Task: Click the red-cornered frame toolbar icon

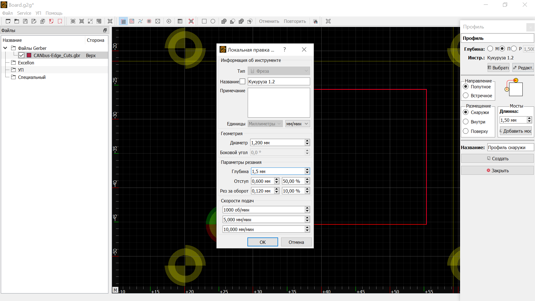Action: (x=191, y=21)
